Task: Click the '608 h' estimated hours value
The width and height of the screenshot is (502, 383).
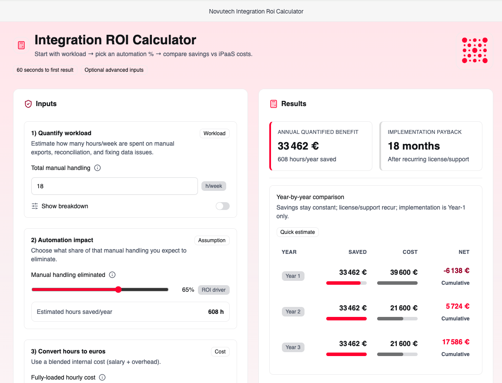Action: point(216,312)
